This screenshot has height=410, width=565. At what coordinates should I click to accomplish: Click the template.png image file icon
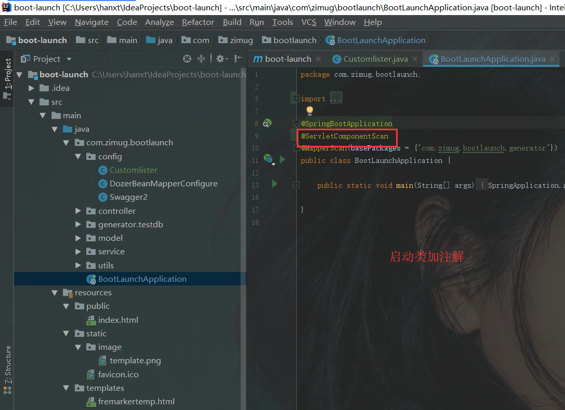[103, 360]
